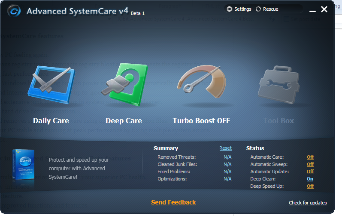The height and width of the screenshot is (216, 342).
Task: Toggle Deep Speed Up Off status
Action: [x=310, y=186]
